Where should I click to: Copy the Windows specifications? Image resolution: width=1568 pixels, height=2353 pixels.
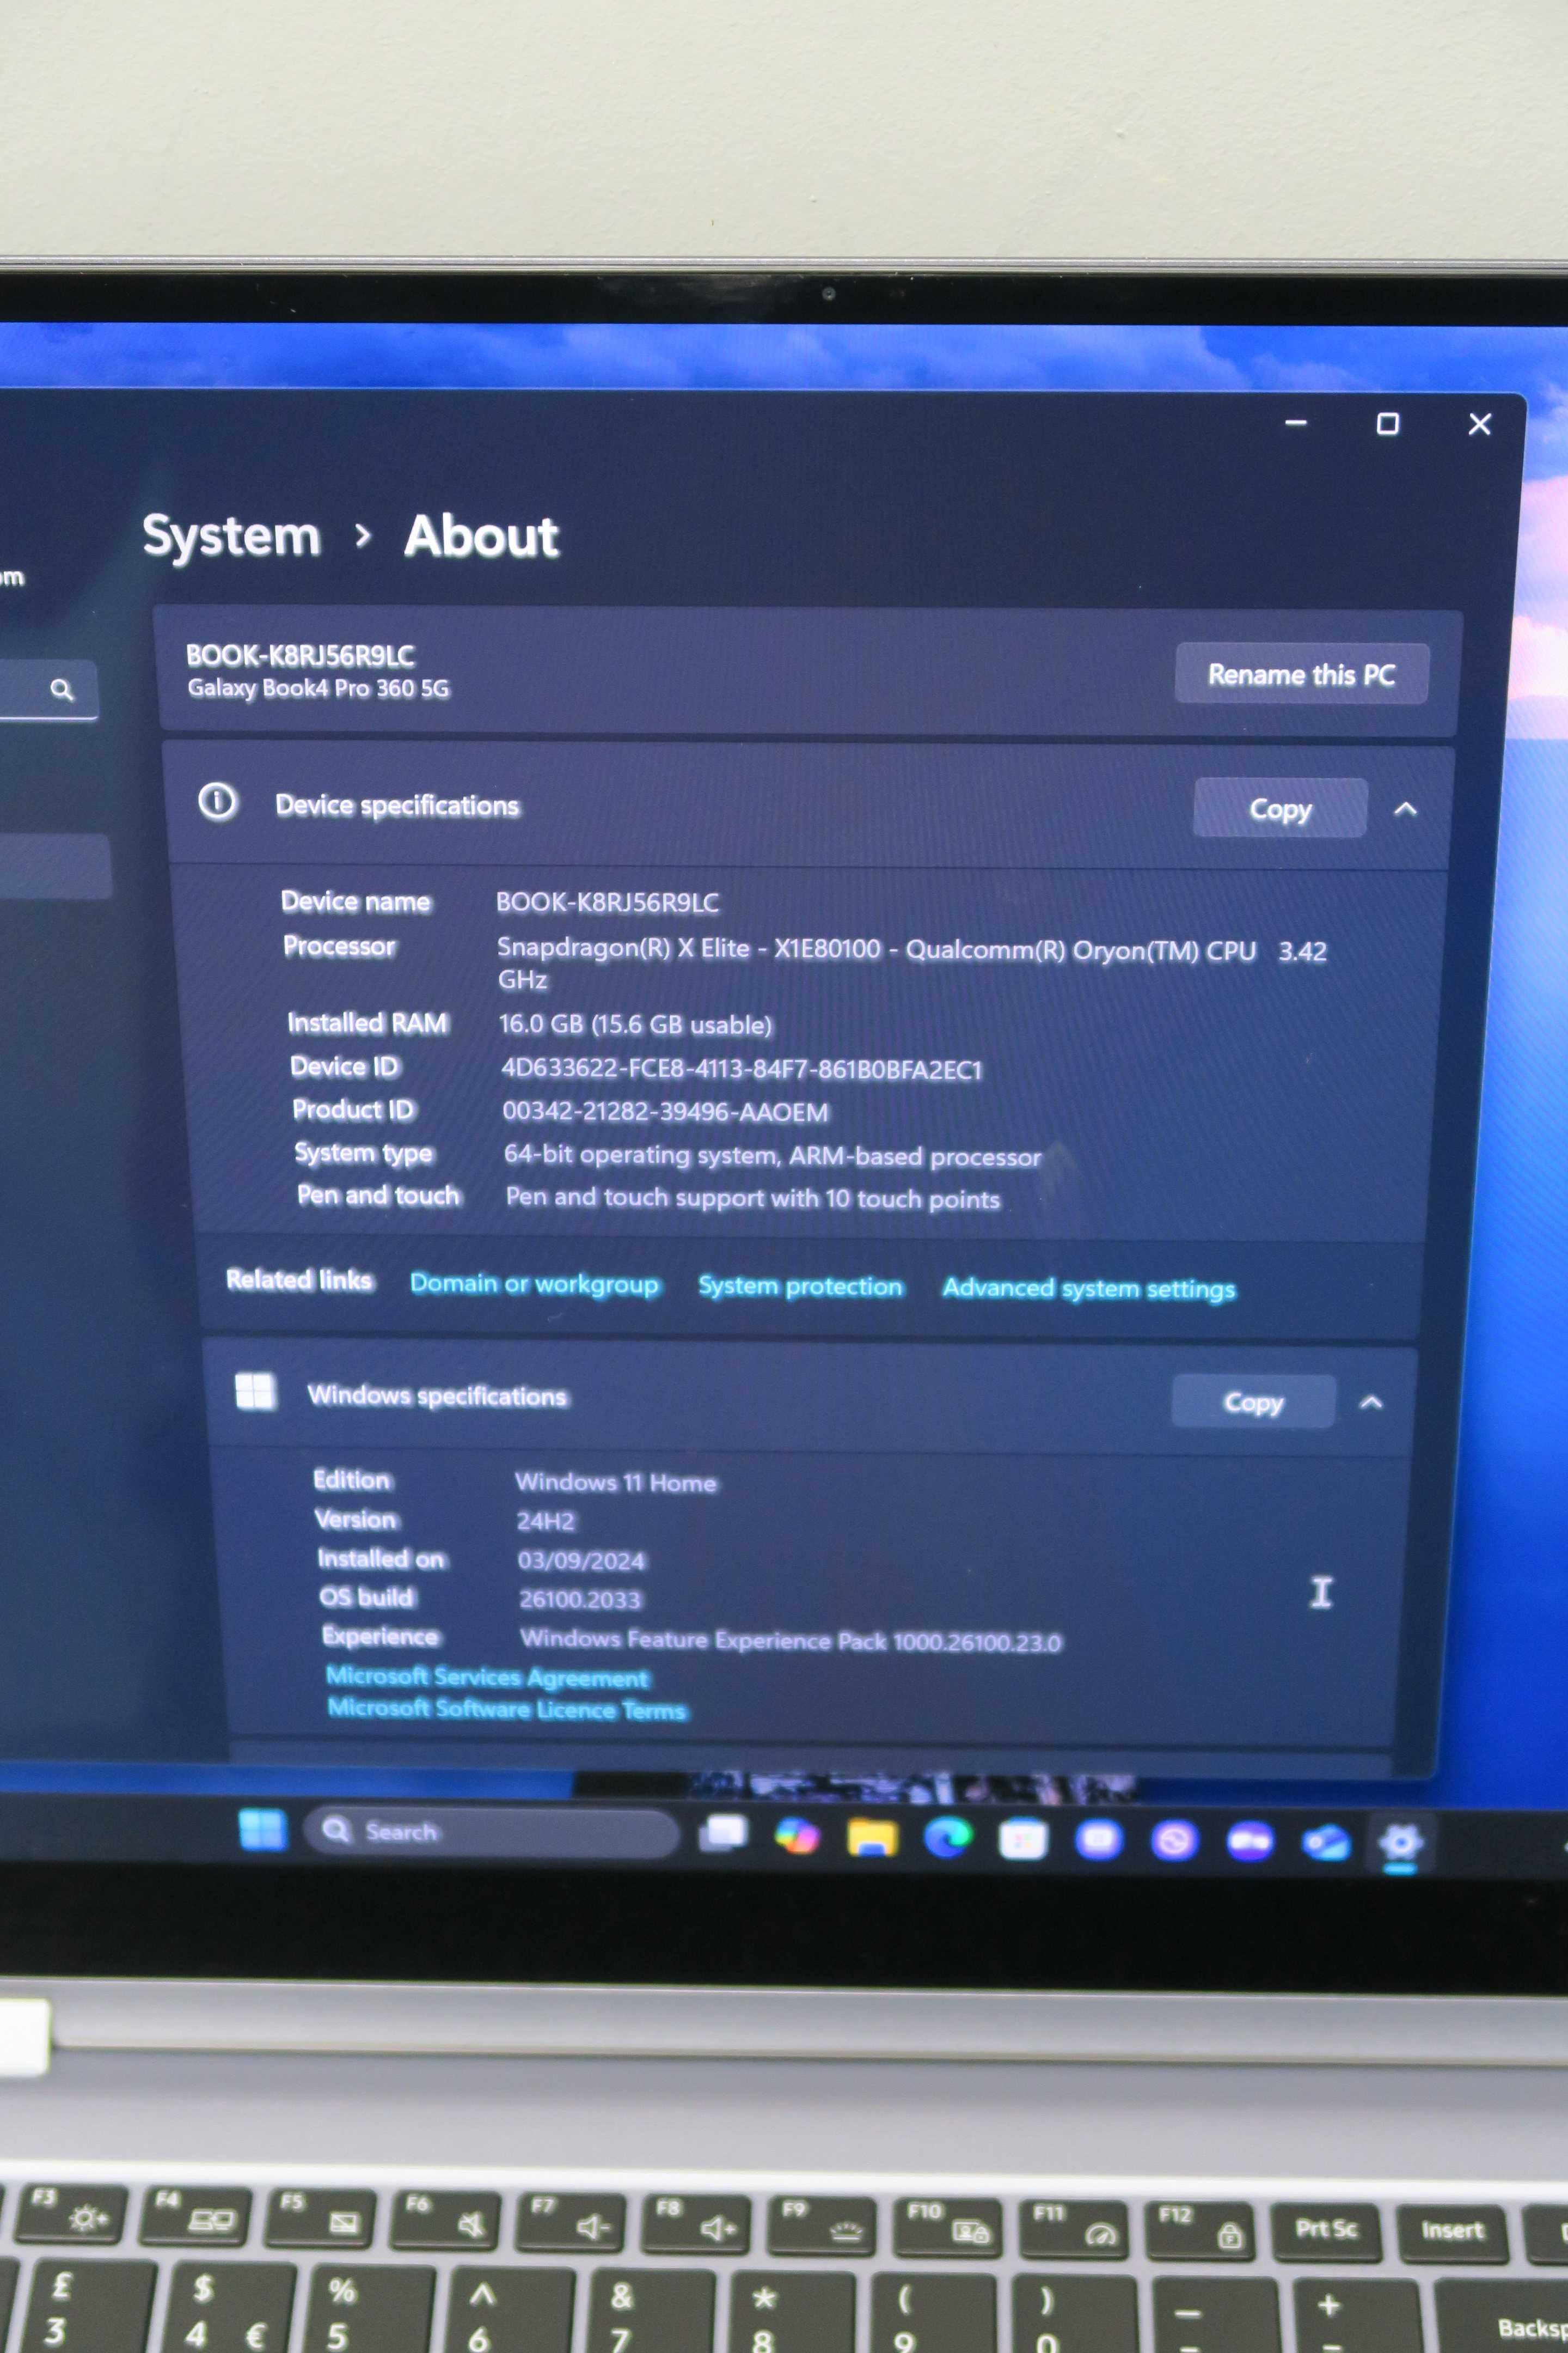(1253, 1401)
